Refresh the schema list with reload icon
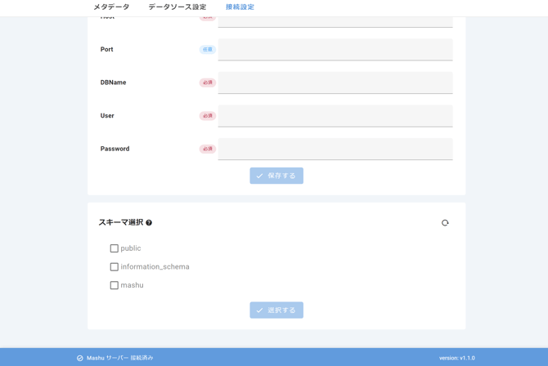548x366 pixels. coord(445,223)
